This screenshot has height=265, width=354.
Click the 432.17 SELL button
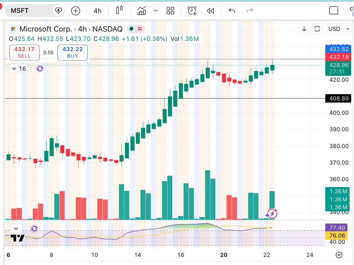tap(24, 52)
